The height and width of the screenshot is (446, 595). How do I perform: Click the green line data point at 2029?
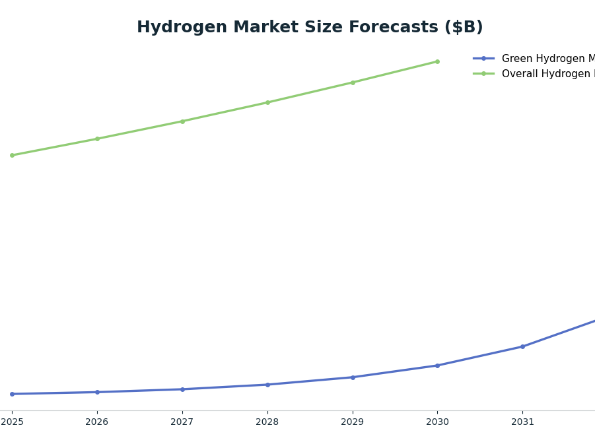[x=353, y=82]
